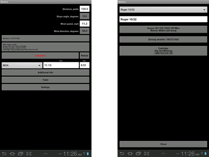
Task: Open the Cartridge 40g CCI Minimag button
Action: [x=163, y=51]
